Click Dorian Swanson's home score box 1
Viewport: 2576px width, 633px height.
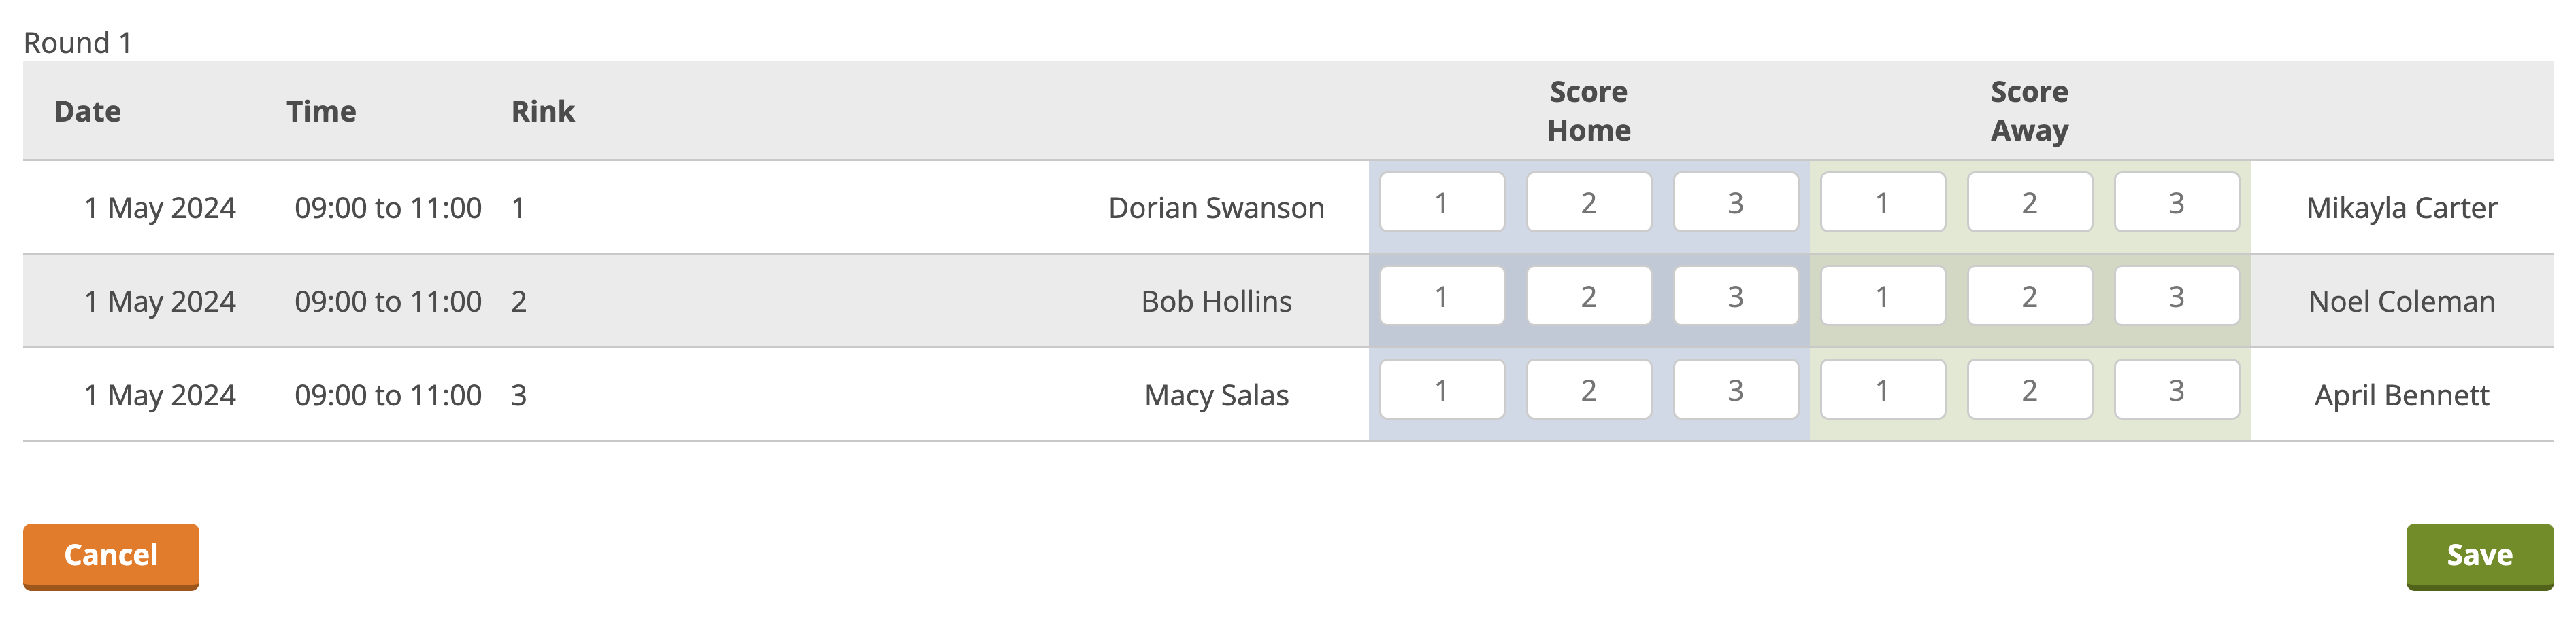tap(1442, 202)
